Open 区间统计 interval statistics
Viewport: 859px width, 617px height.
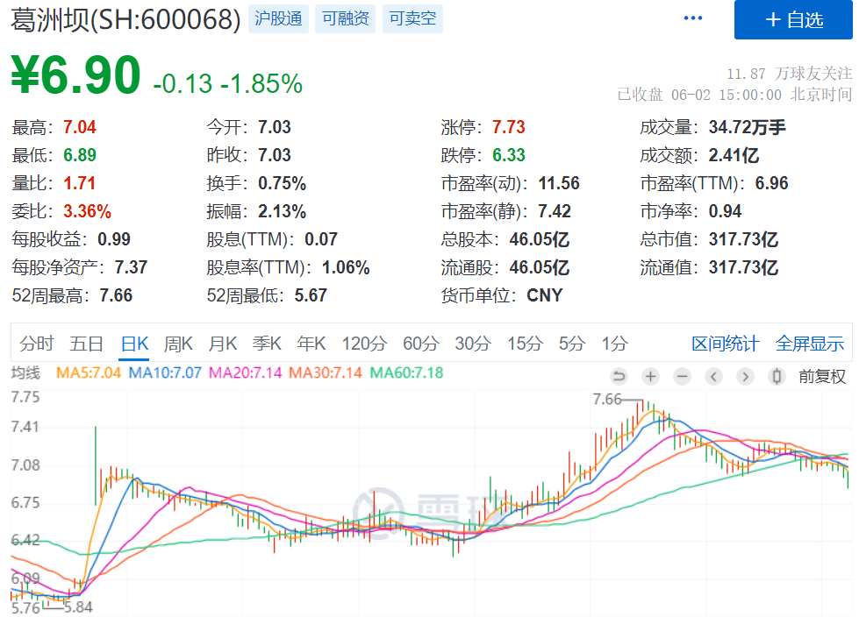[x=725, y=345]
